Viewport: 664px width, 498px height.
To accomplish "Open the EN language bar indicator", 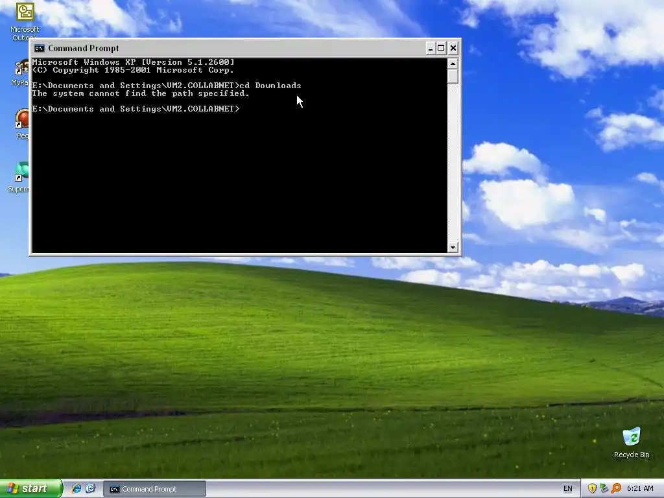I will [568, 489].
